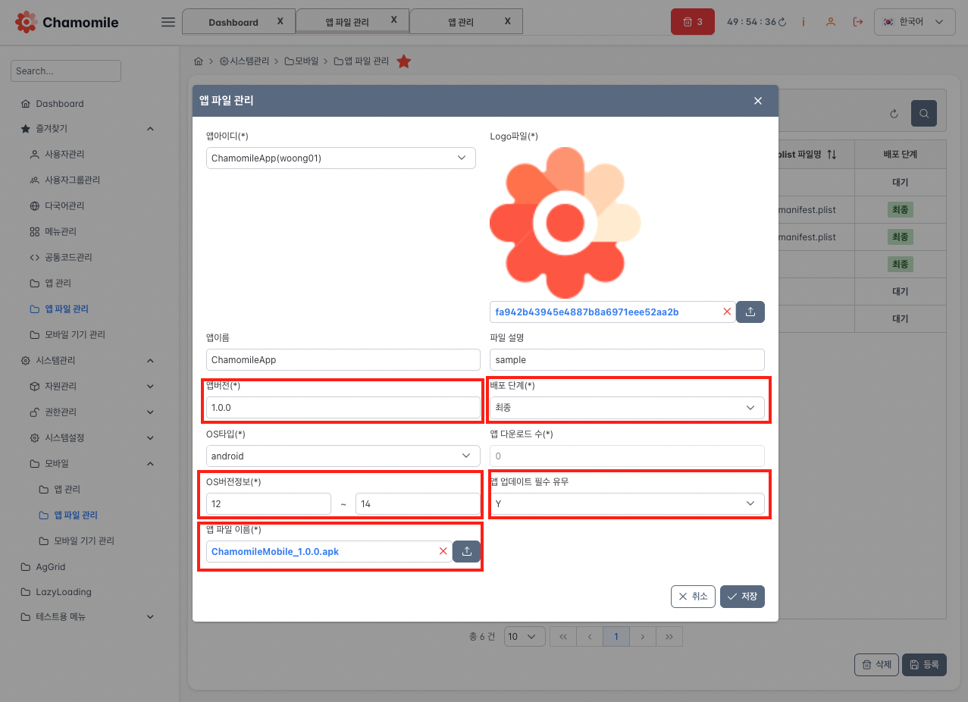Upload app file next to ChamomileMobile_1.0.0.apk
Viewport: 968px width, 702px height.
coord(467,551)
